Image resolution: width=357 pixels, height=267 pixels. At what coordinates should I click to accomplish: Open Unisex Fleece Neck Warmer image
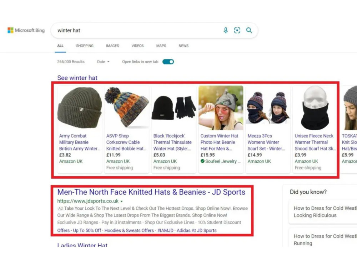[x=315, y=108]
